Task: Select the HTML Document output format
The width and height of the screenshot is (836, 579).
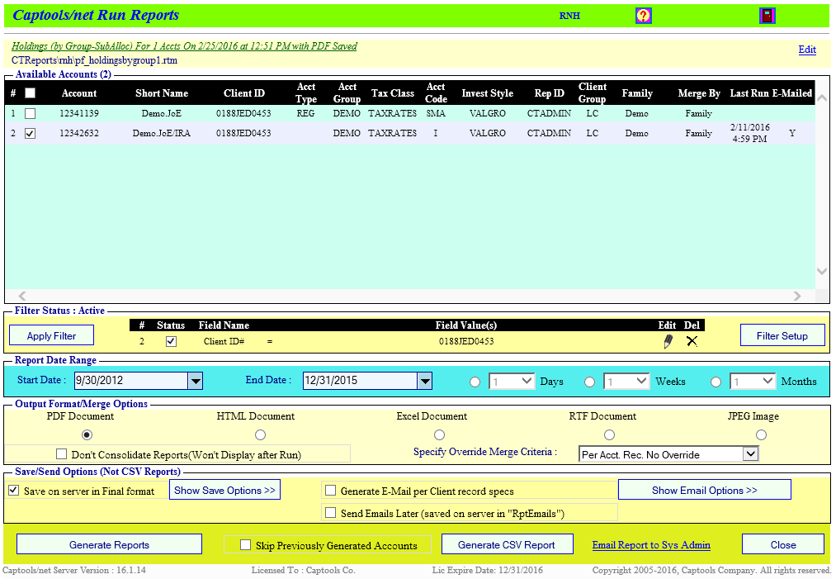Action: pos(260,434)
